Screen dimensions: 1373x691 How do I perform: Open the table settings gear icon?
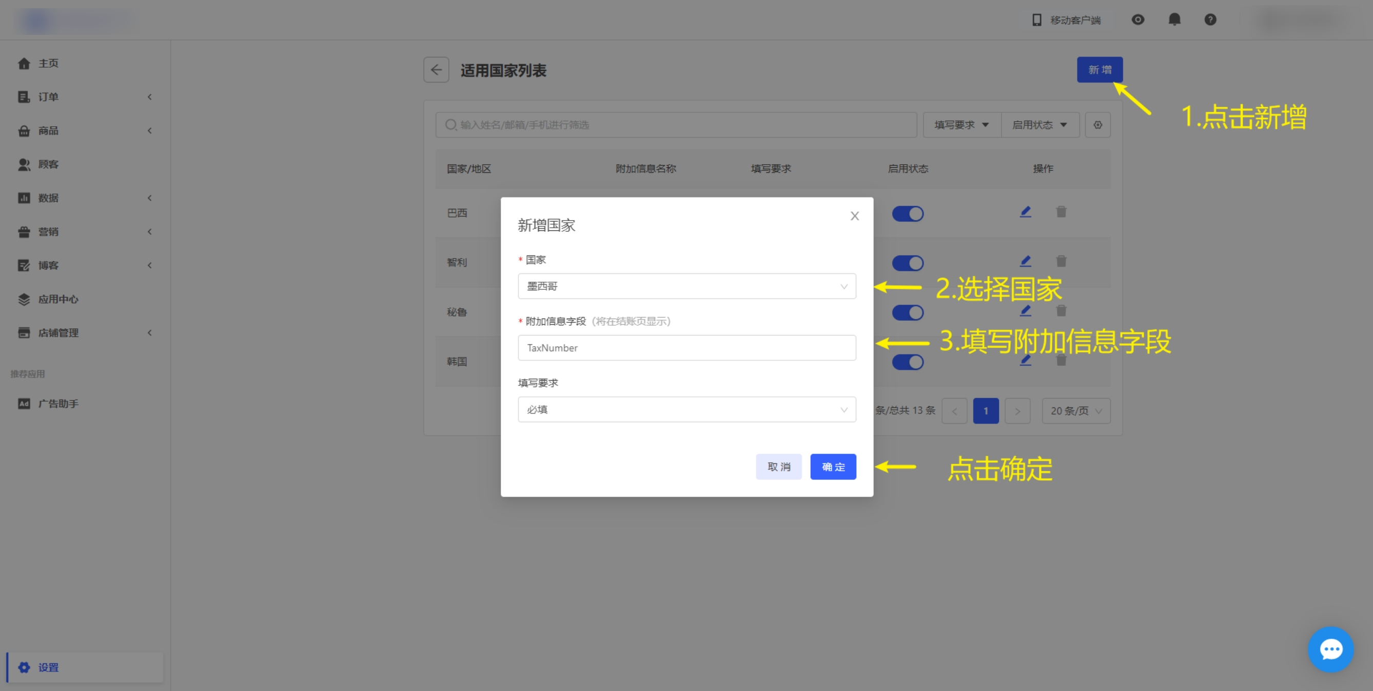click(x=1097, y=125)
